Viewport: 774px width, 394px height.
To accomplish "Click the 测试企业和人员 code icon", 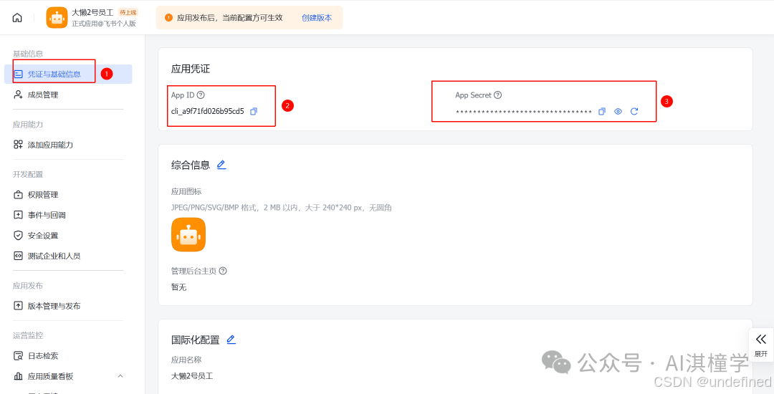I will 18,256.
